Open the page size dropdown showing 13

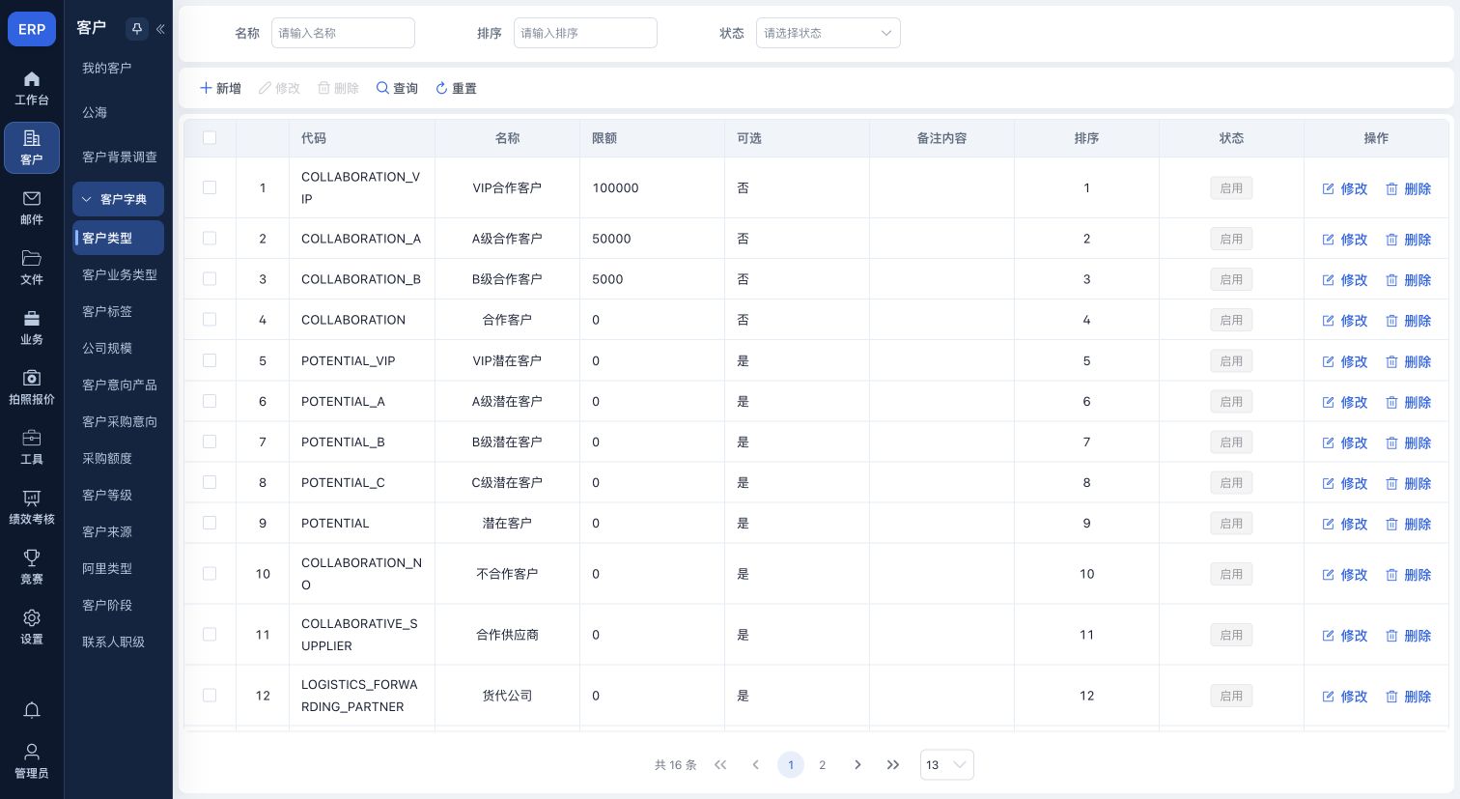click(947, 765)
